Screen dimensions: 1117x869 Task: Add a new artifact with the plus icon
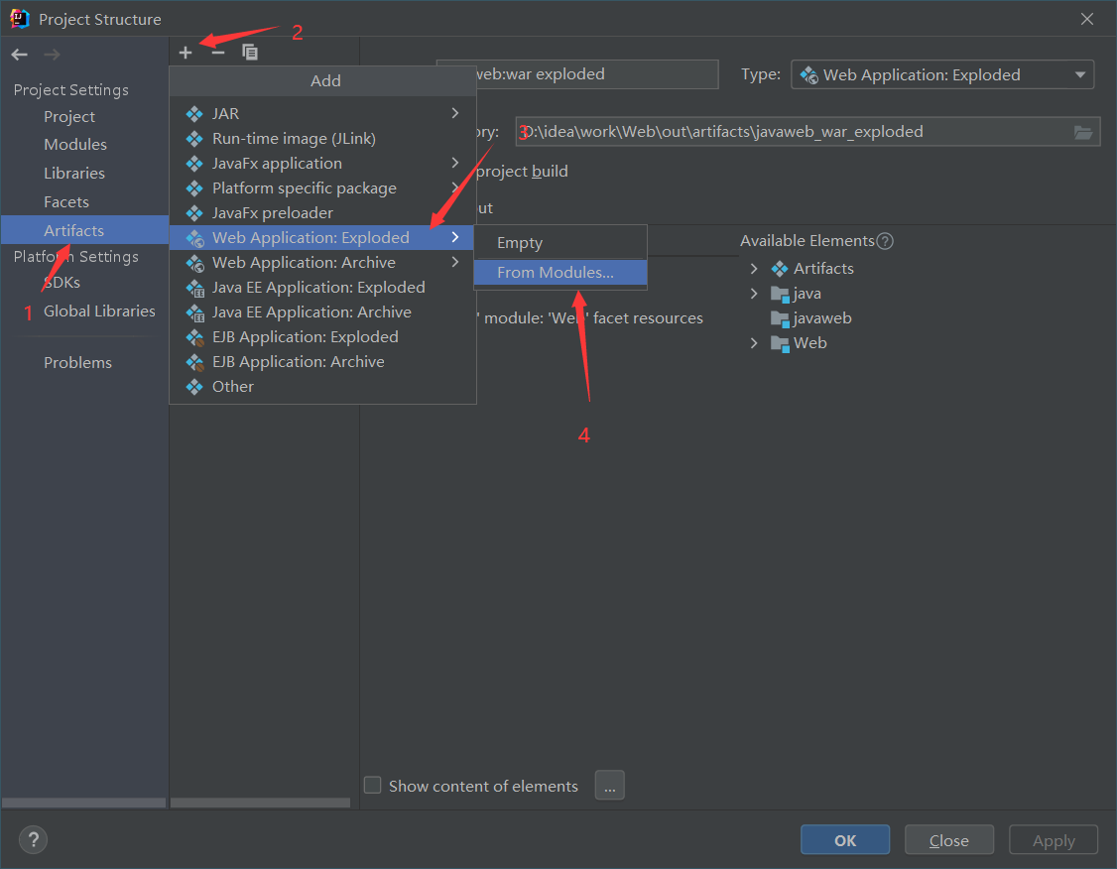point(186,52)
